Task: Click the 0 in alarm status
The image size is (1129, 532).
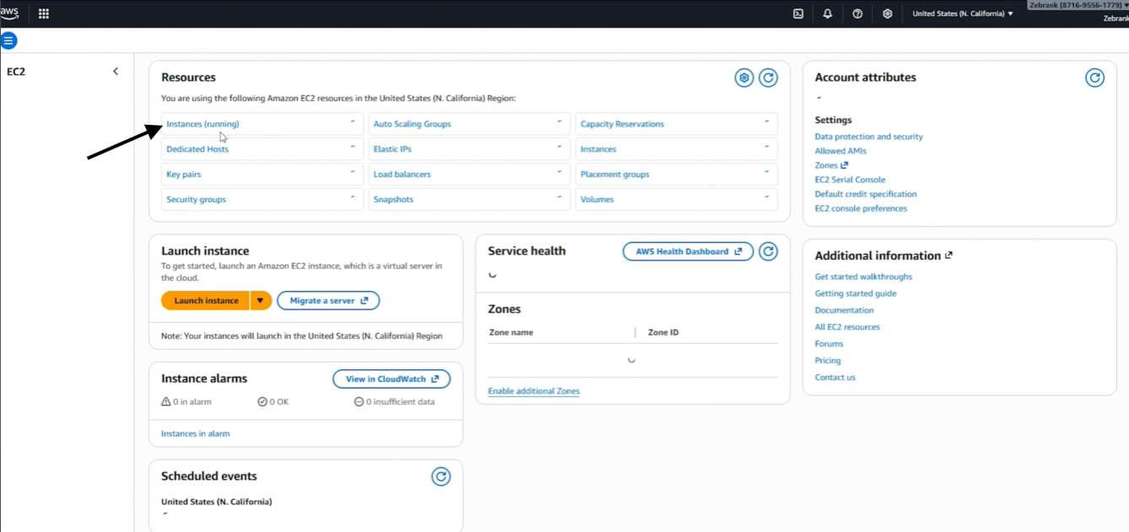Action: click(186, 402)
